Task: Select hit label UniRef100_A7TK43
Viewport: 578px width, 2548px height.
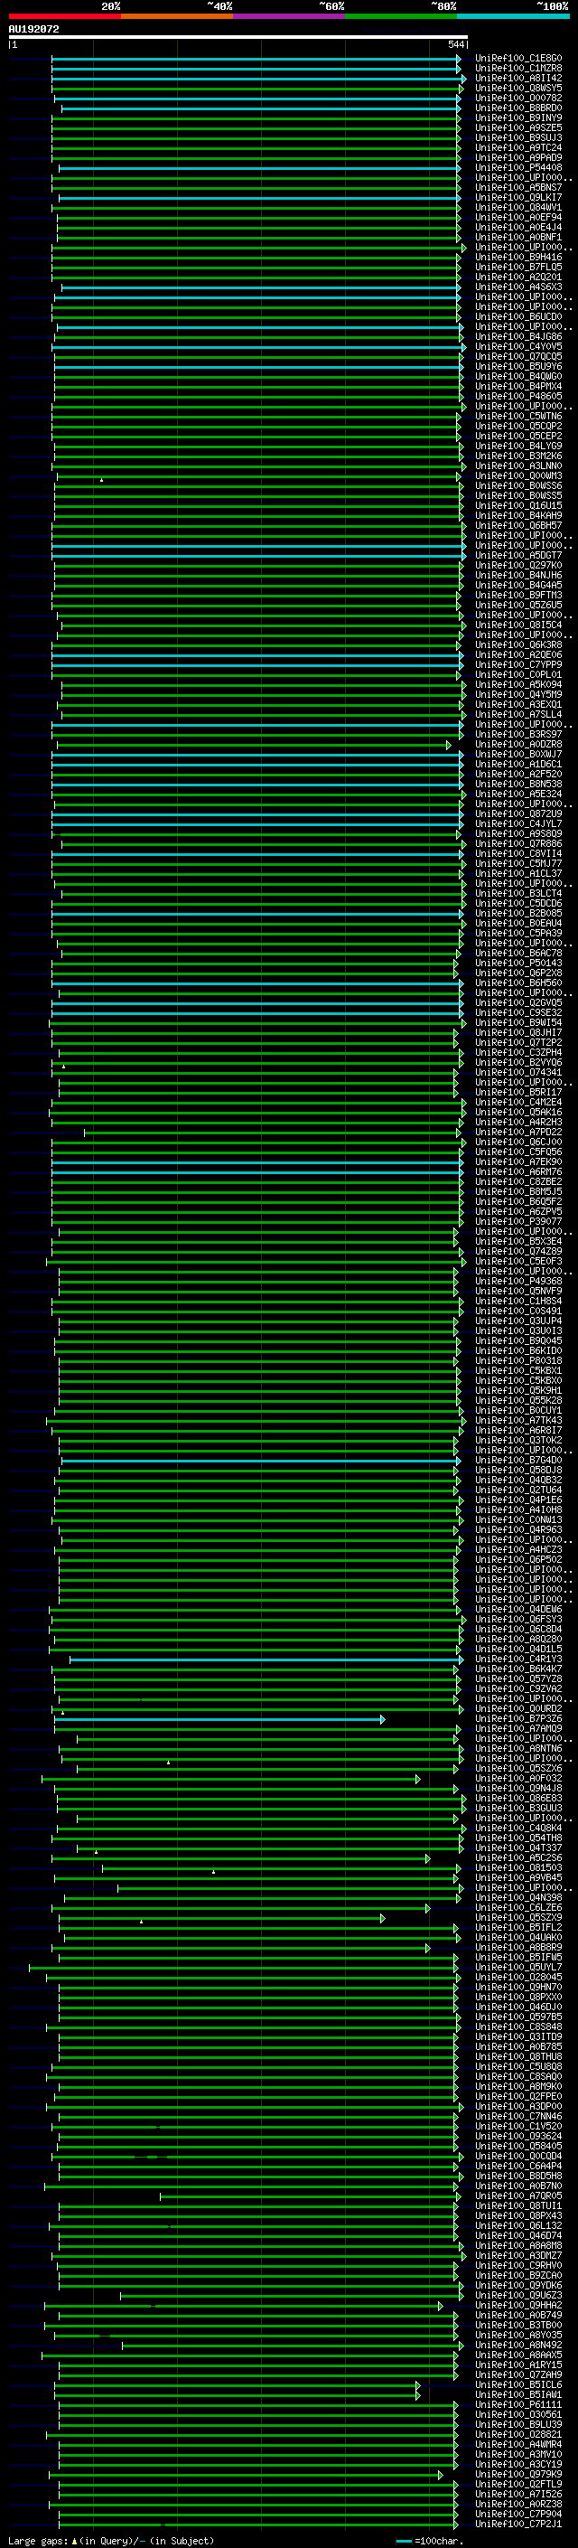Action: coord(517,1419)
